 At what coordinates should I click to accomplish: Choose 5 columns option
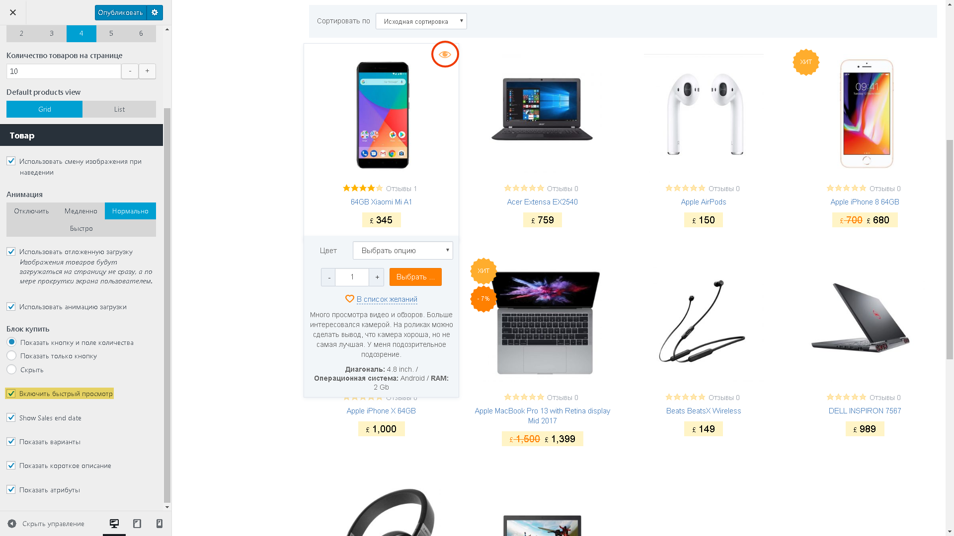pos(111,33)
